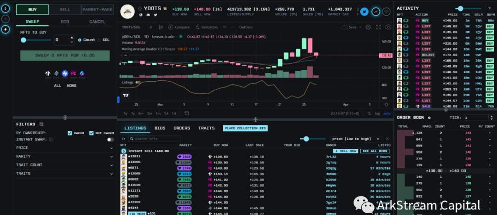Expand the Trait Count filter
This screenshot has width=497, height=215.
tap(64, 165)
